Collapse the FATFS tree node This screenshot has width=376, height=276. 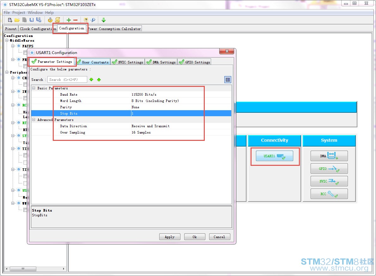point(13,46)
